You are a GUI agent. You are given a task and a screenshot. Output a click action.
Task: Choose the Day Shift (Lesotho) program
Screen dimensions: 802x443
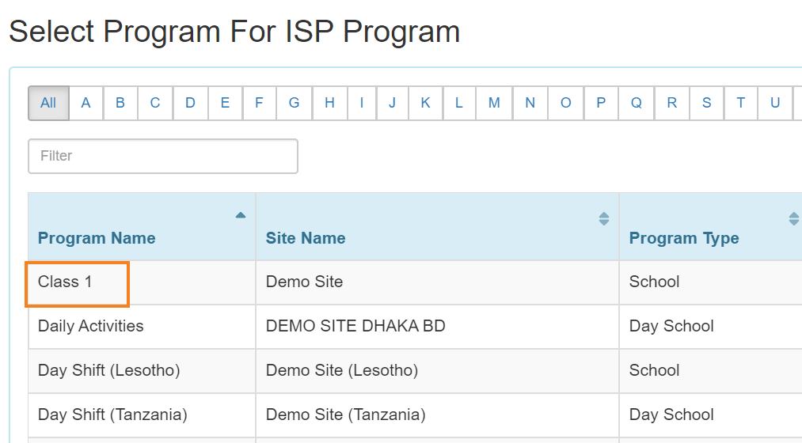click(x=109, y=370)
